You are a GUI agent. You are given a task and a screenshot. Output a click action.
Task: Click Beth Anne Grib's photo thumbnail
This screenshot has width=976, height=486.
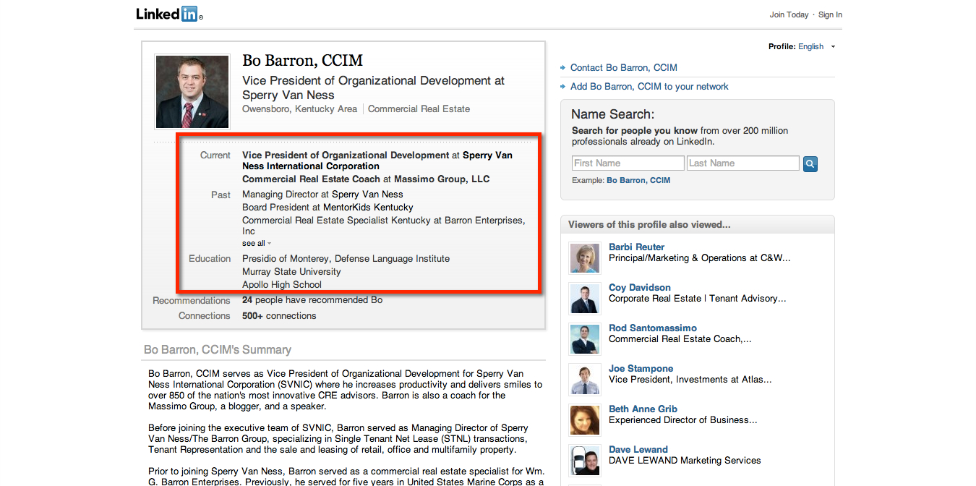click(584, 420)
